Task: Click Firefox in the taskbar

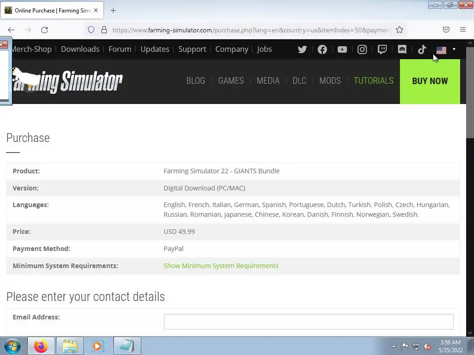Action: [x=41, y=346]
